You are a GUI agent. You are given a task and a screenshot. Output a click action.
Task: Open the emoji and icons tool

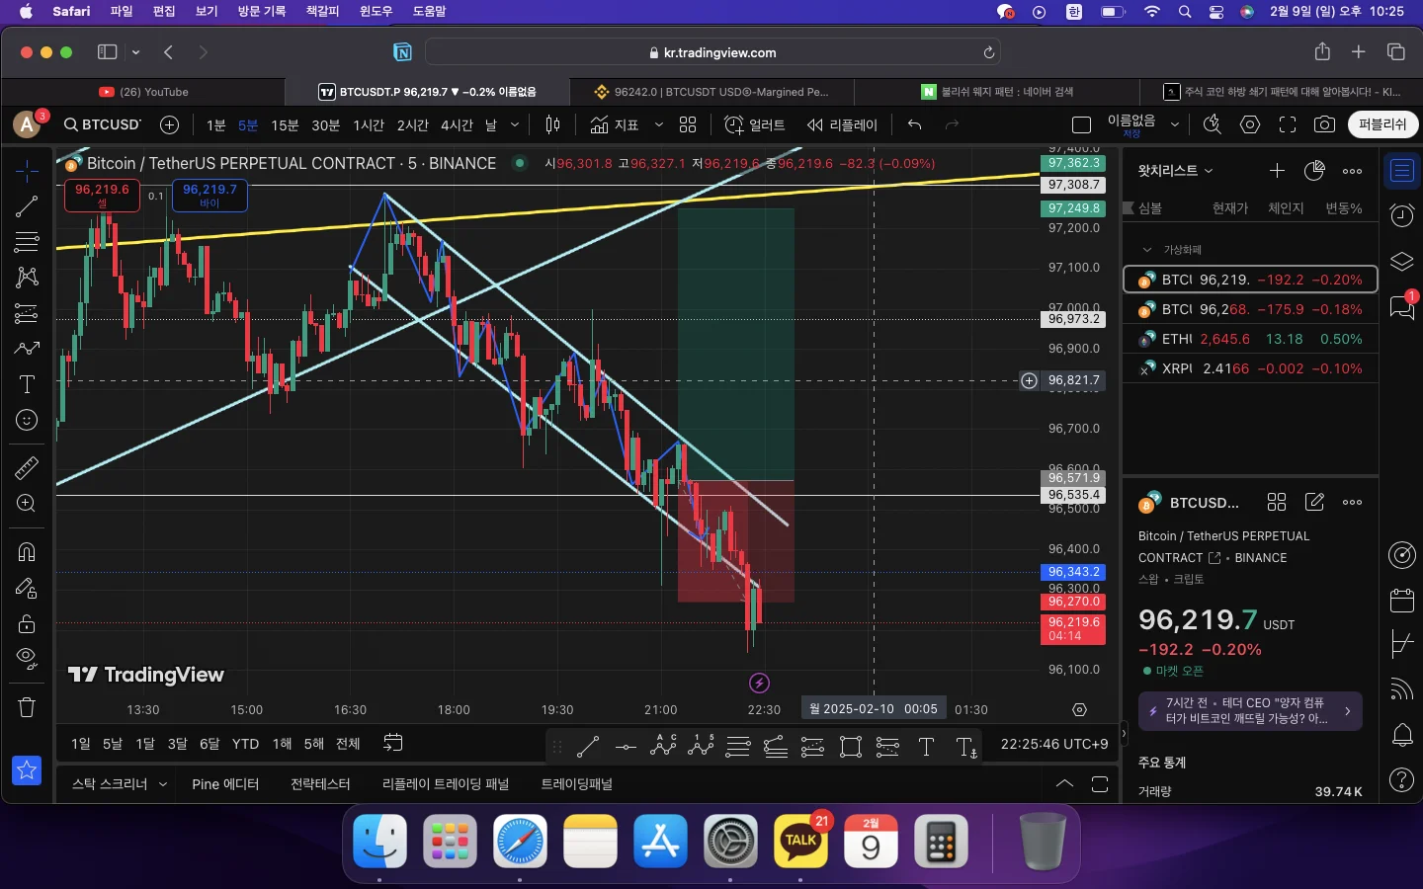coord(27,420)
